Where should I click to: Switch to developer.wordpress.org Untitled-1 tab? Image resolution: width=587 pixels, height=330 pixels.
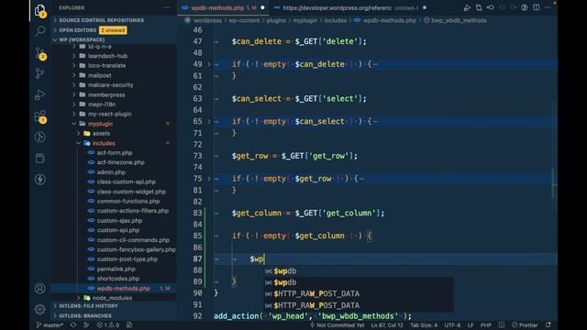pos(350,7)
